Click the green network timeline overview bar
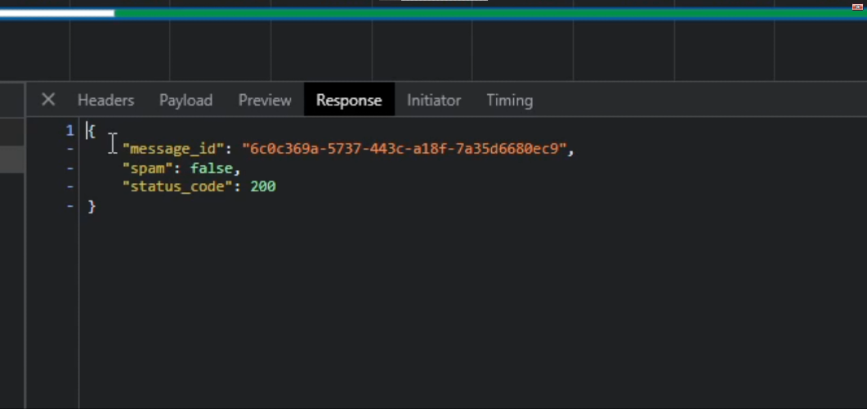The image size is (867, 409). click(x=490, y=13)
